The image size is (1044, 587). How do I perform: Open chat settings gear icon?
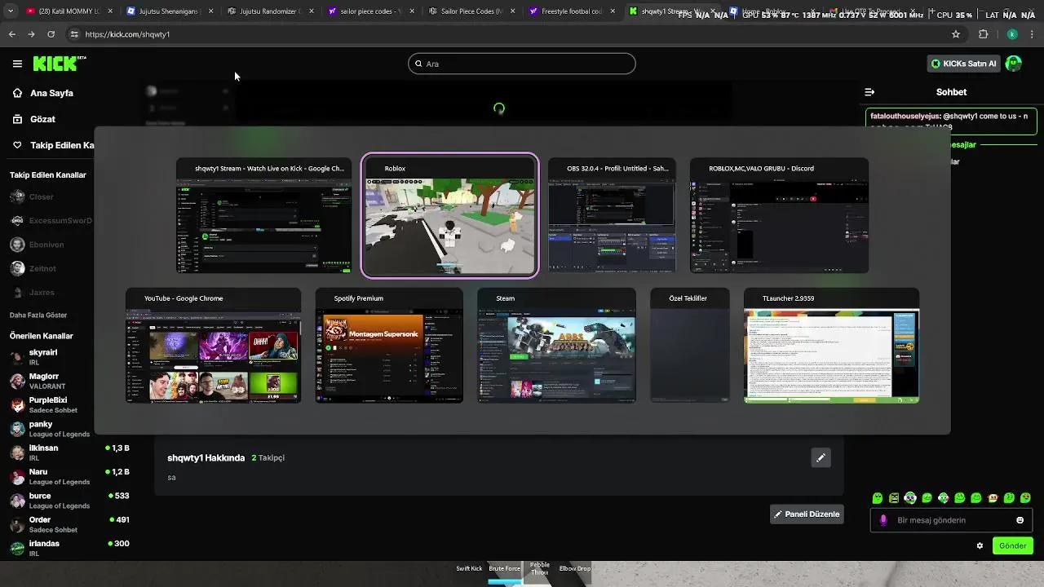[x=980, y=545]
